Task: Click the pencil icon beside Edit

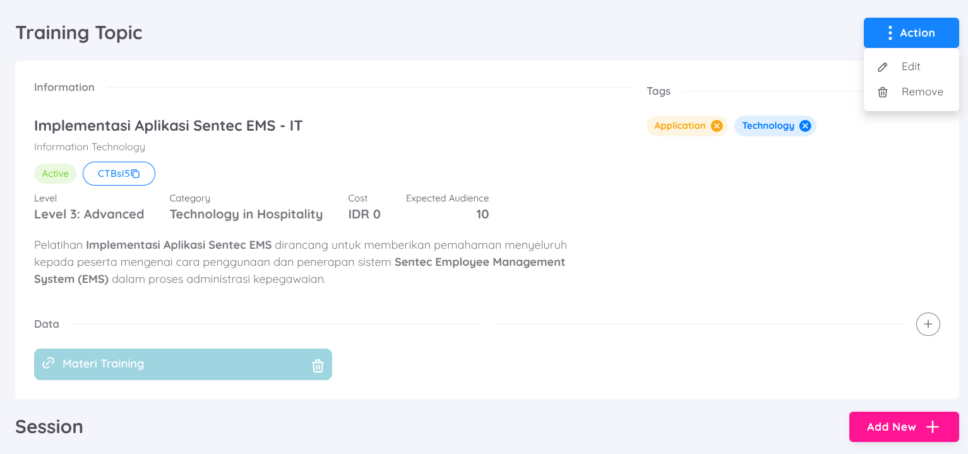Action: [x=883, y=67]
